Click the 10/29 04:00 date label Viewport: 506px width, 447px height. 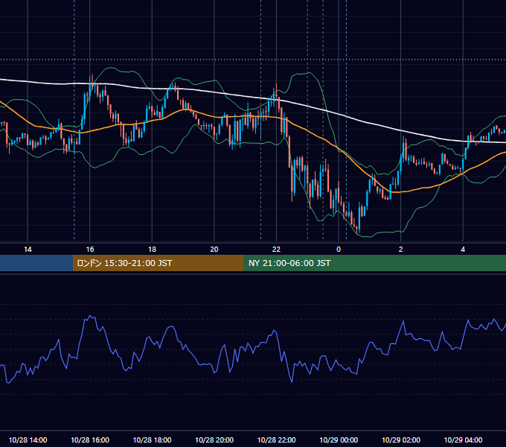pos(463,440)
